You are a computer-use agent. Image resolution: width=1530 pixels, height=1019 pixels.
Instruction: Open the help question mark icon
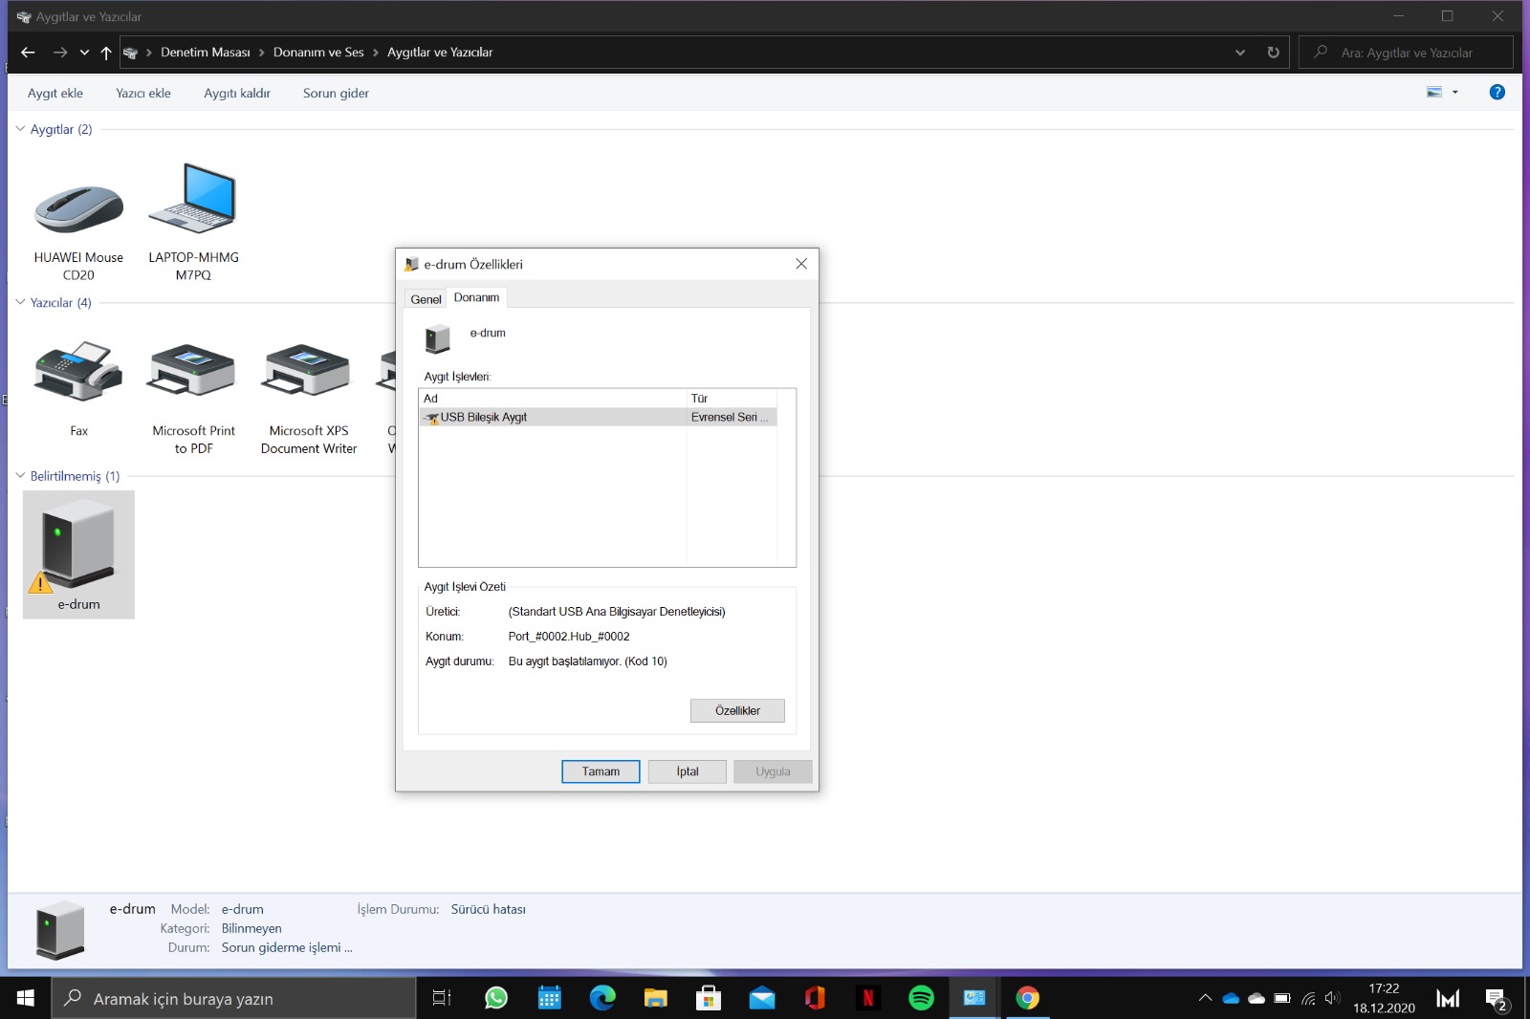tap(1497, 92)
